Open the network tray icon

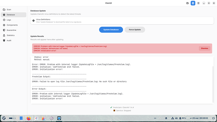click(x=173, y=118)
